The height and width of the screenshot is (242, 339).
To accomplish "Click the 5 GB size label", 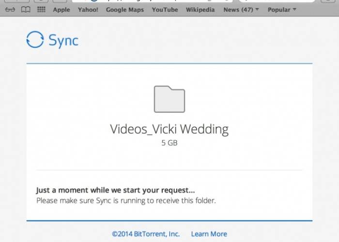I will [x=169, y=143].
